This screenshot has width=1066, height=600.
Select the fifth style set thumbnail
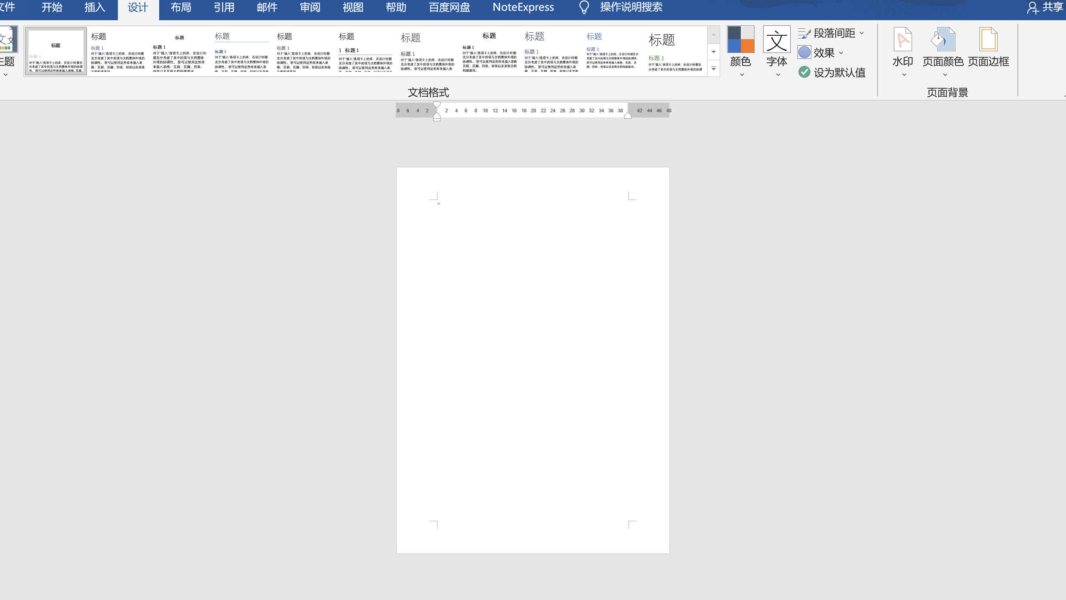click(x=304, y=51)
